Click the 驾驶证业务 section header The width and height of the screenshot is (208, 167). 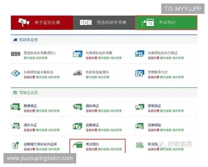click(104, 93)
